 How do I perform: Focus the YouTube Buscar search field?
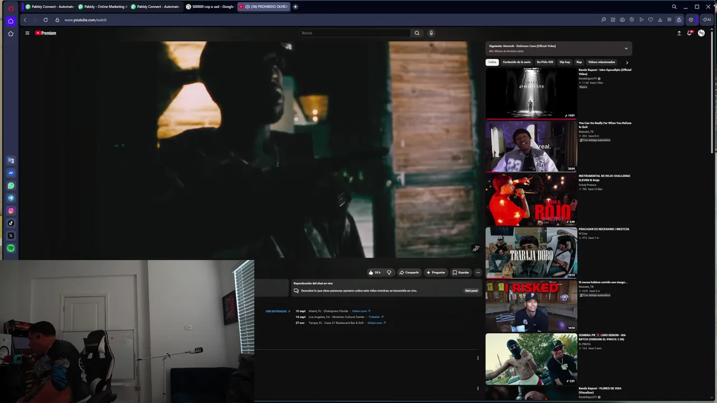pyautogui.click(x=355, y=33)
